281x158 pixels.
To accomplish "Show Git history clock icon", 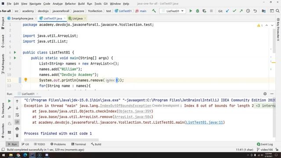I will point(248,11).
